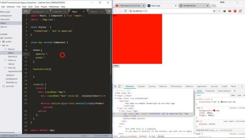Toggle element classes with .cls button
This screenshot has height=138, width=245.
coord(239,95)
